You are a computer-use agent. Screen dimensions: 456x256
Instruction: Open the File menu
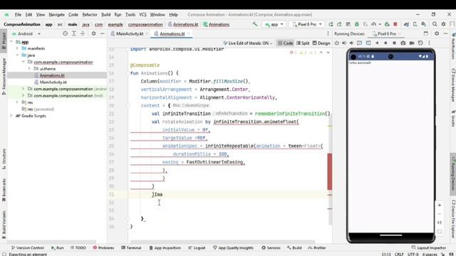click(18, 14)
